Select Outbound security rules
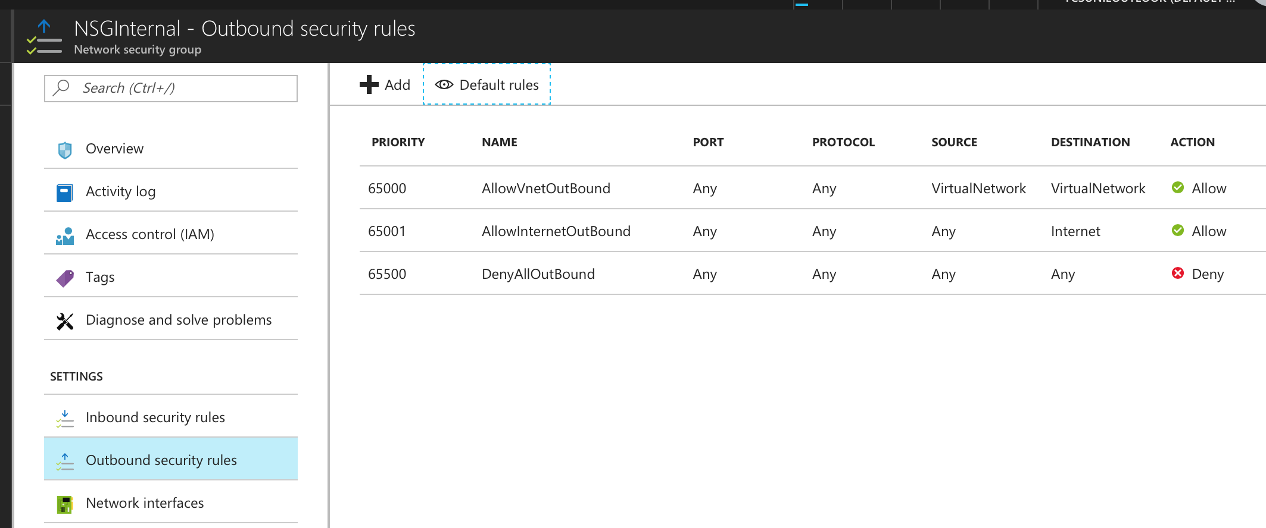The image size is (1266, 528). pyautogui.click(x=171, y=459)
